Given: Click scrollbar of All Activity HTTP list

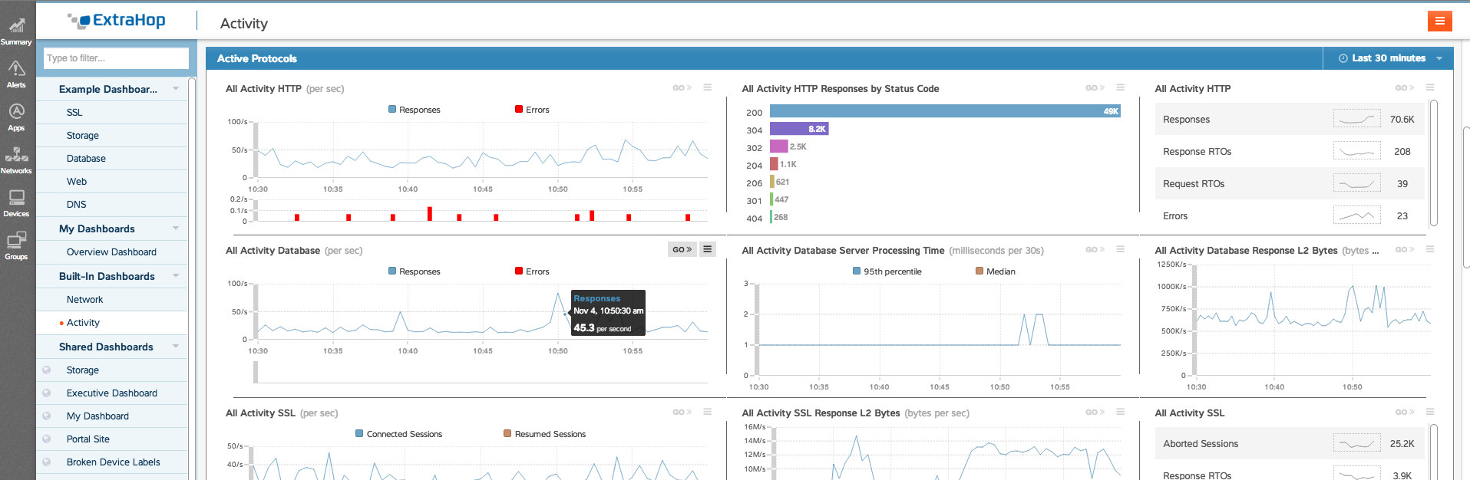Looking at the screenshot, I should [1434, 163].
